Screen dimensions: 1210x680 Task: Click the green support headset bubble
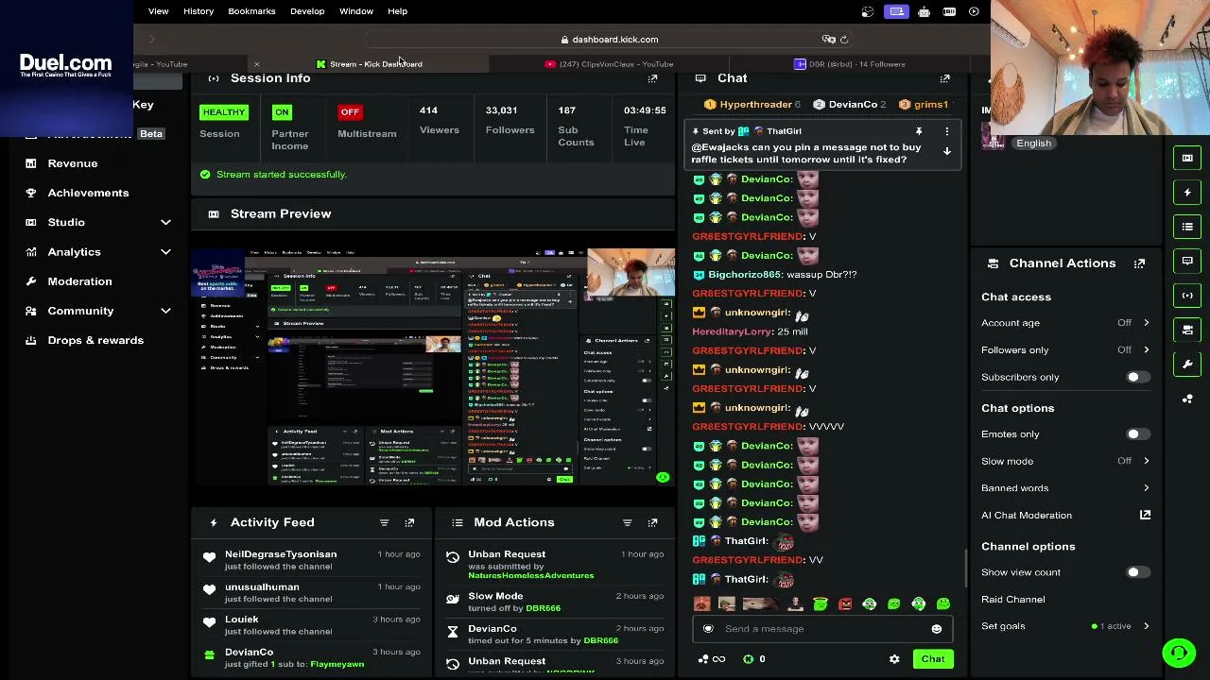point(1178,653)
